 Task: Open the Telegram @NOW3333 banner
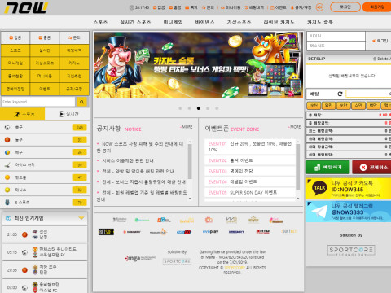[x=349, y=212]
